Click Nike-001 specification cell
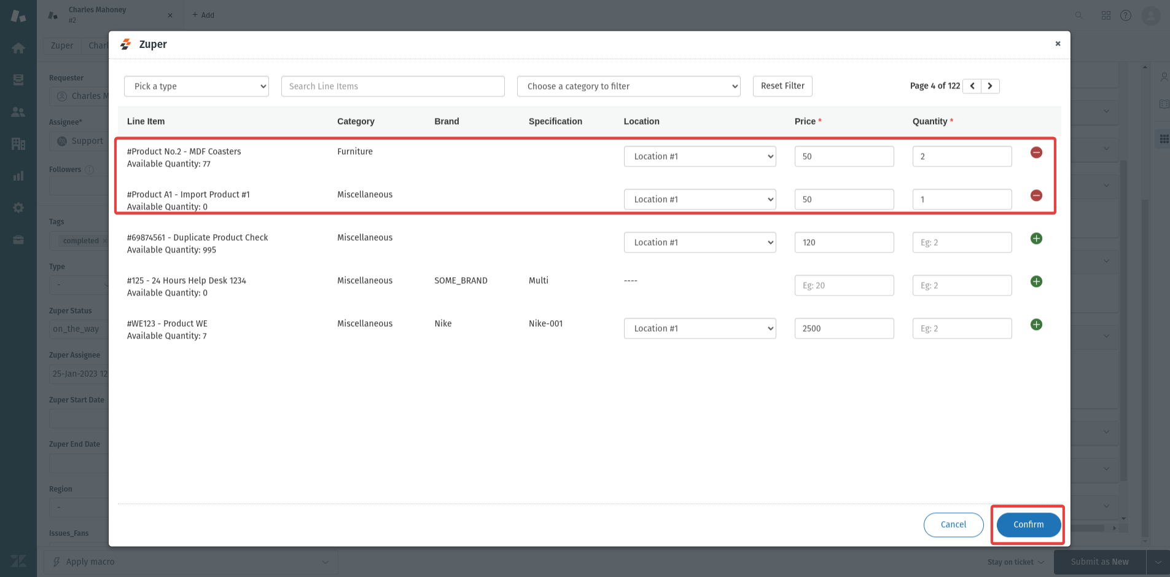1170x577 pixels. coord(545,323)
